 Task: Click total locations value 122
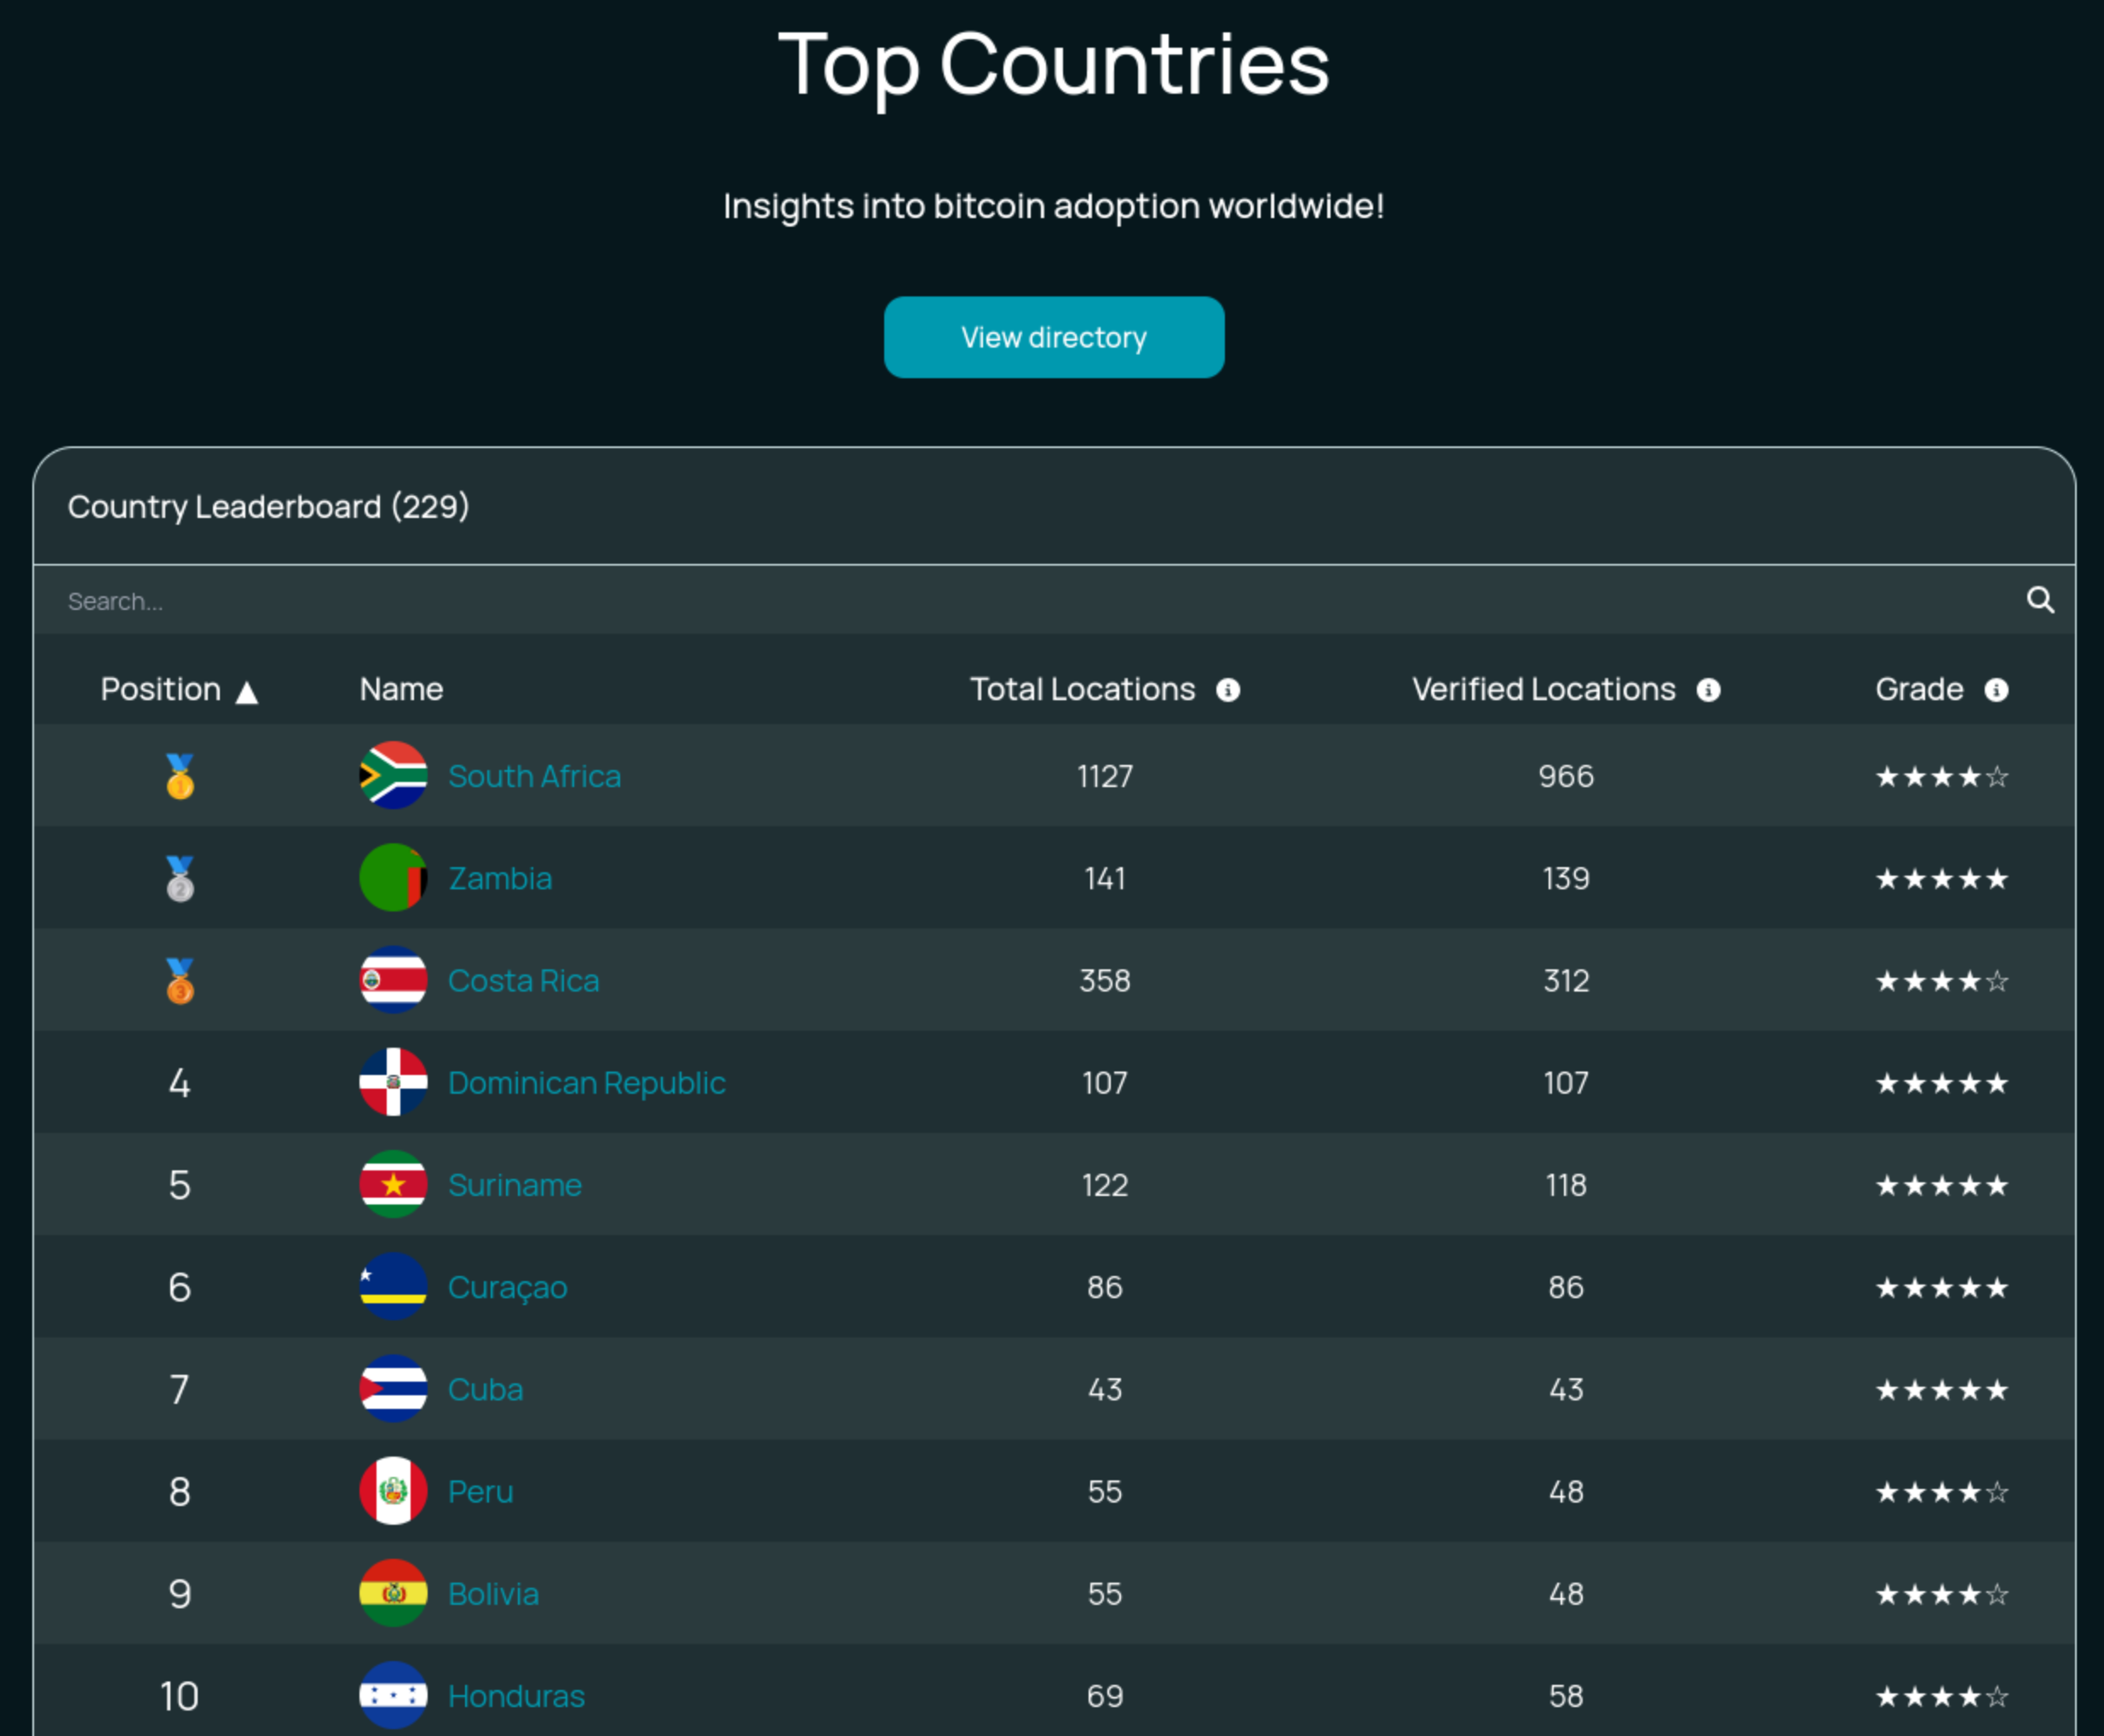[x=1105, y=1185]
